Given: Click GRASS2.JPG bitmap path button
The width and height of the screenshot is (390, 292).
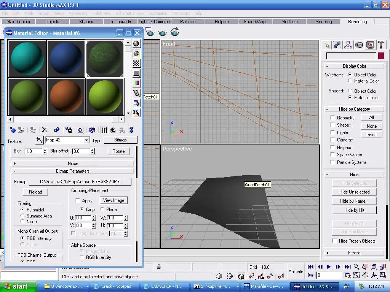Looking at the screenshot, I should tap(80, 181).
